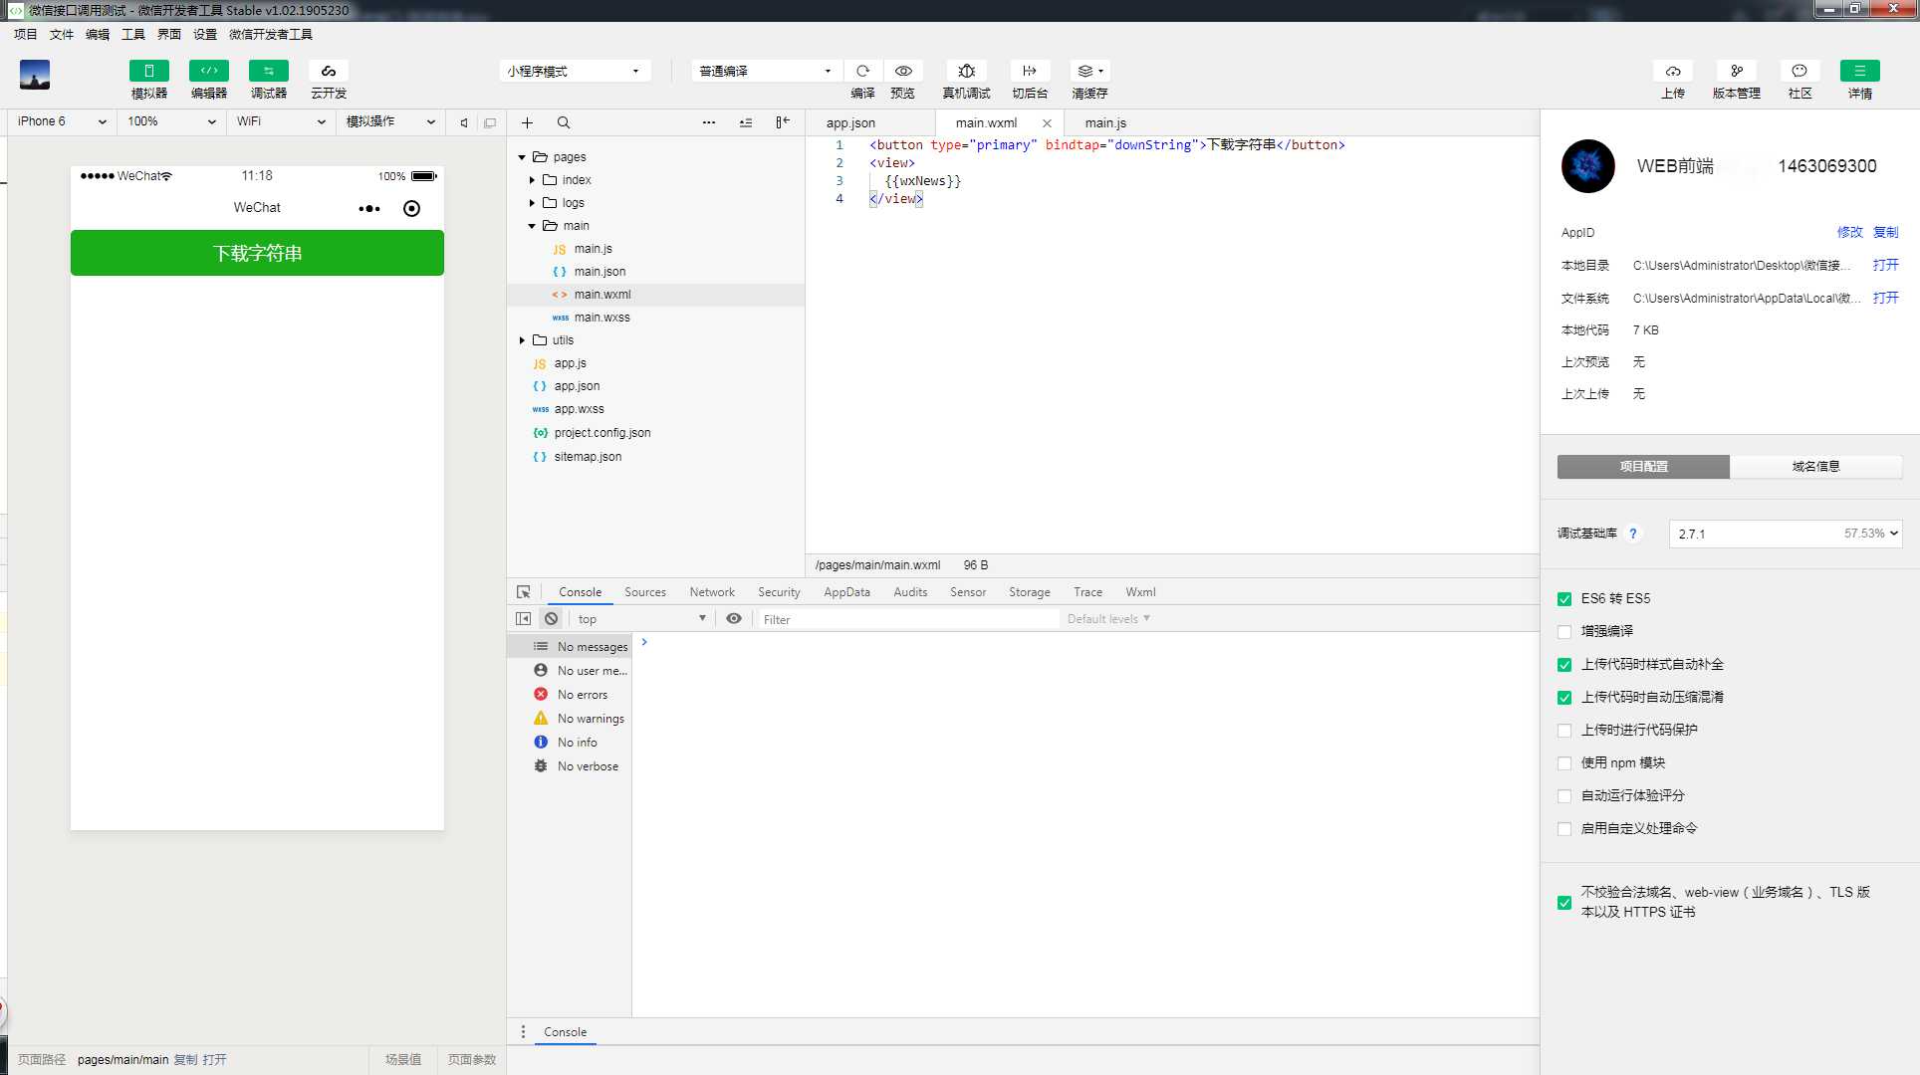1920x1075 pixels.
Task: Expand the utils folder
Action: click(x=522, y=340)
